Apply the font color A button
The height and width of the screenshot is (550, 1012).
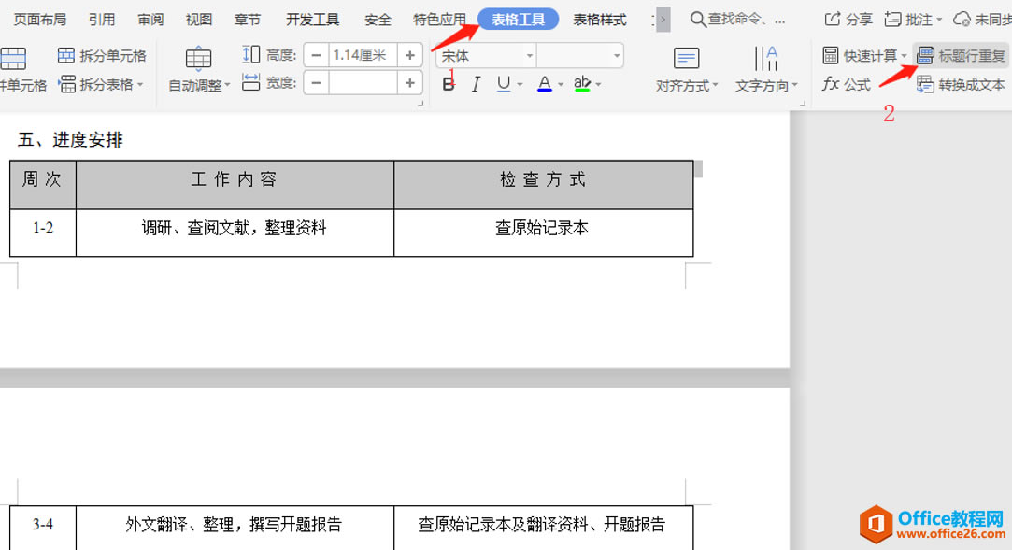click(545, 84)
